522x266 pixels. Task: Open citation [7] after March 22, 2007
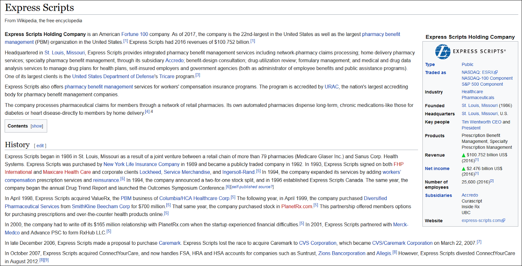tap(479, 242)
